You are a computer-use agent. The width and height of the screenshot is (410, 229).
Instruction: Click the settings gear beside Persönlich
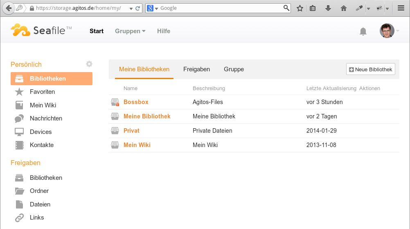[x=89, y=64]
